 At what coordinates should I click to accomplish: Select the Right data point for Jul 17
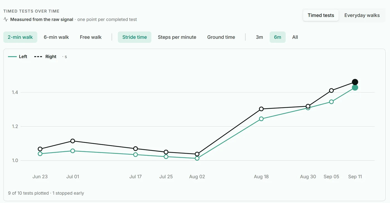[135, 148]
